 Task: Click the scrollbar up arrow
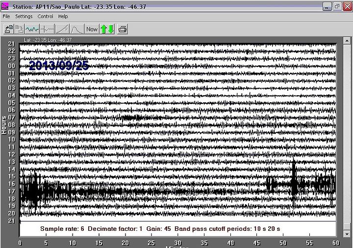pos(347,41)
